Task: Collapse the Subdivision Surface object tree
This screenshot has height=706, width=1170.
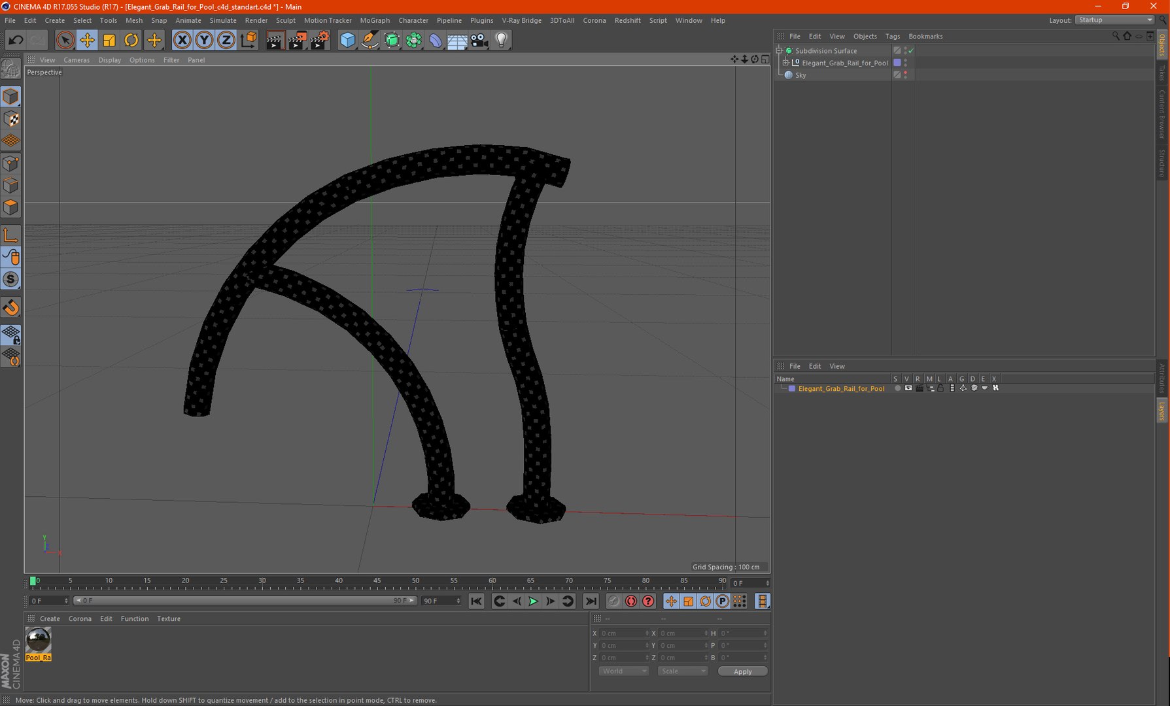Action: pyautogui.click(x=780, y=50)
